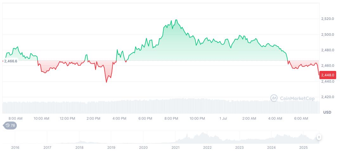Click the 12:00 PM time axis label
The height and width of the screenshot is (151, 340).
(67, 118)
